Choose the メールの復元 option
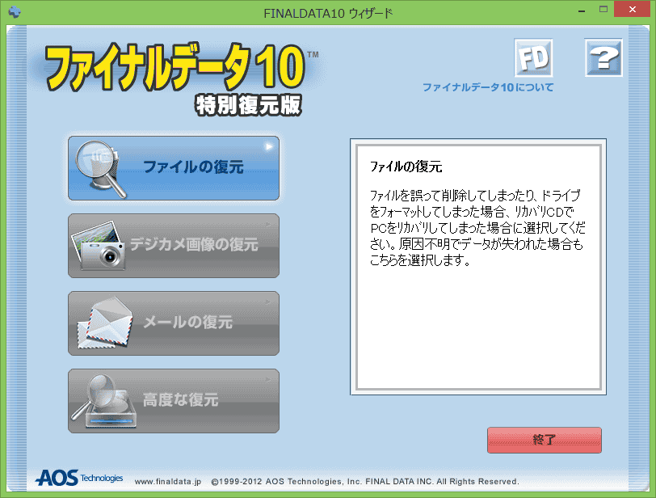Screen dimensions: 656x498 (174, 323)
